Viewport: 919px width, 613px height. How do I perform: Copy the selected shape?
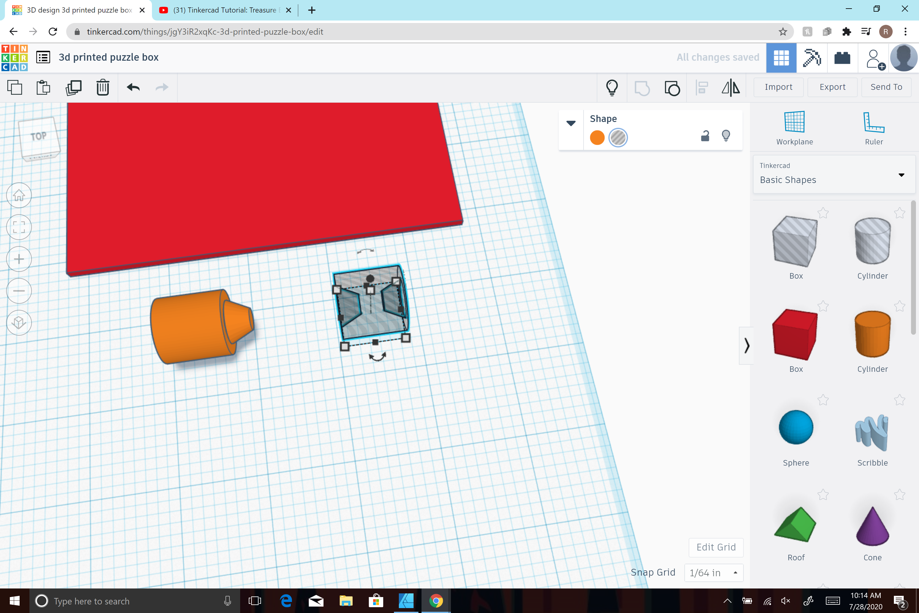14,87
